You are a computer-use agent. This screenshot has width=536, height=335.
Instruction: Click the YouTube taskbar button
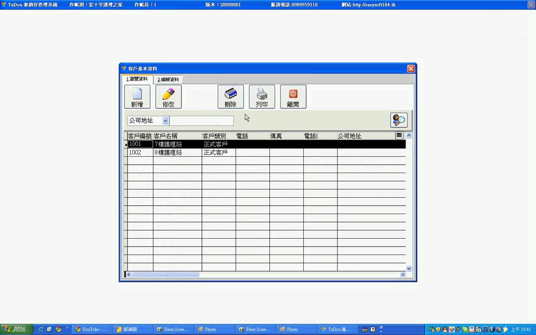pos(91,329)
